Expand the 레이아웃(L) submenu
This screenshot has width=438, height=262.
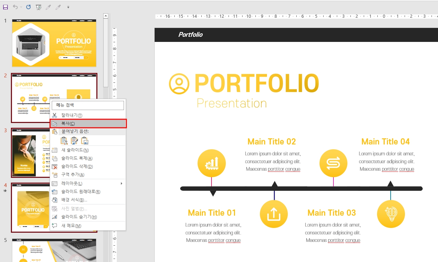(x=88, y=184)
